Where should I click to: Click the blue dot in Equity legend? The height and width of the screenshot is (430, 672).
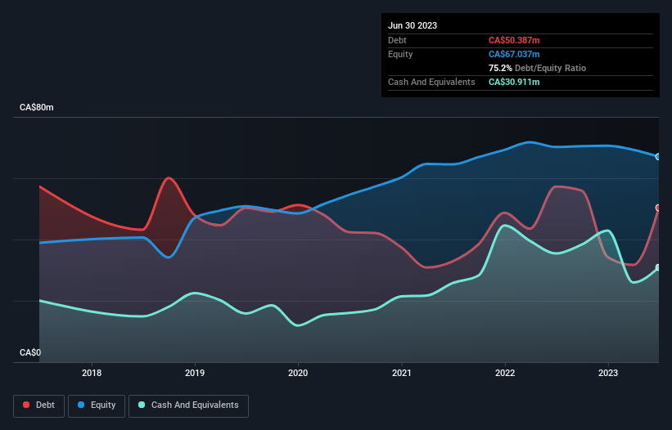pos(80,405)
